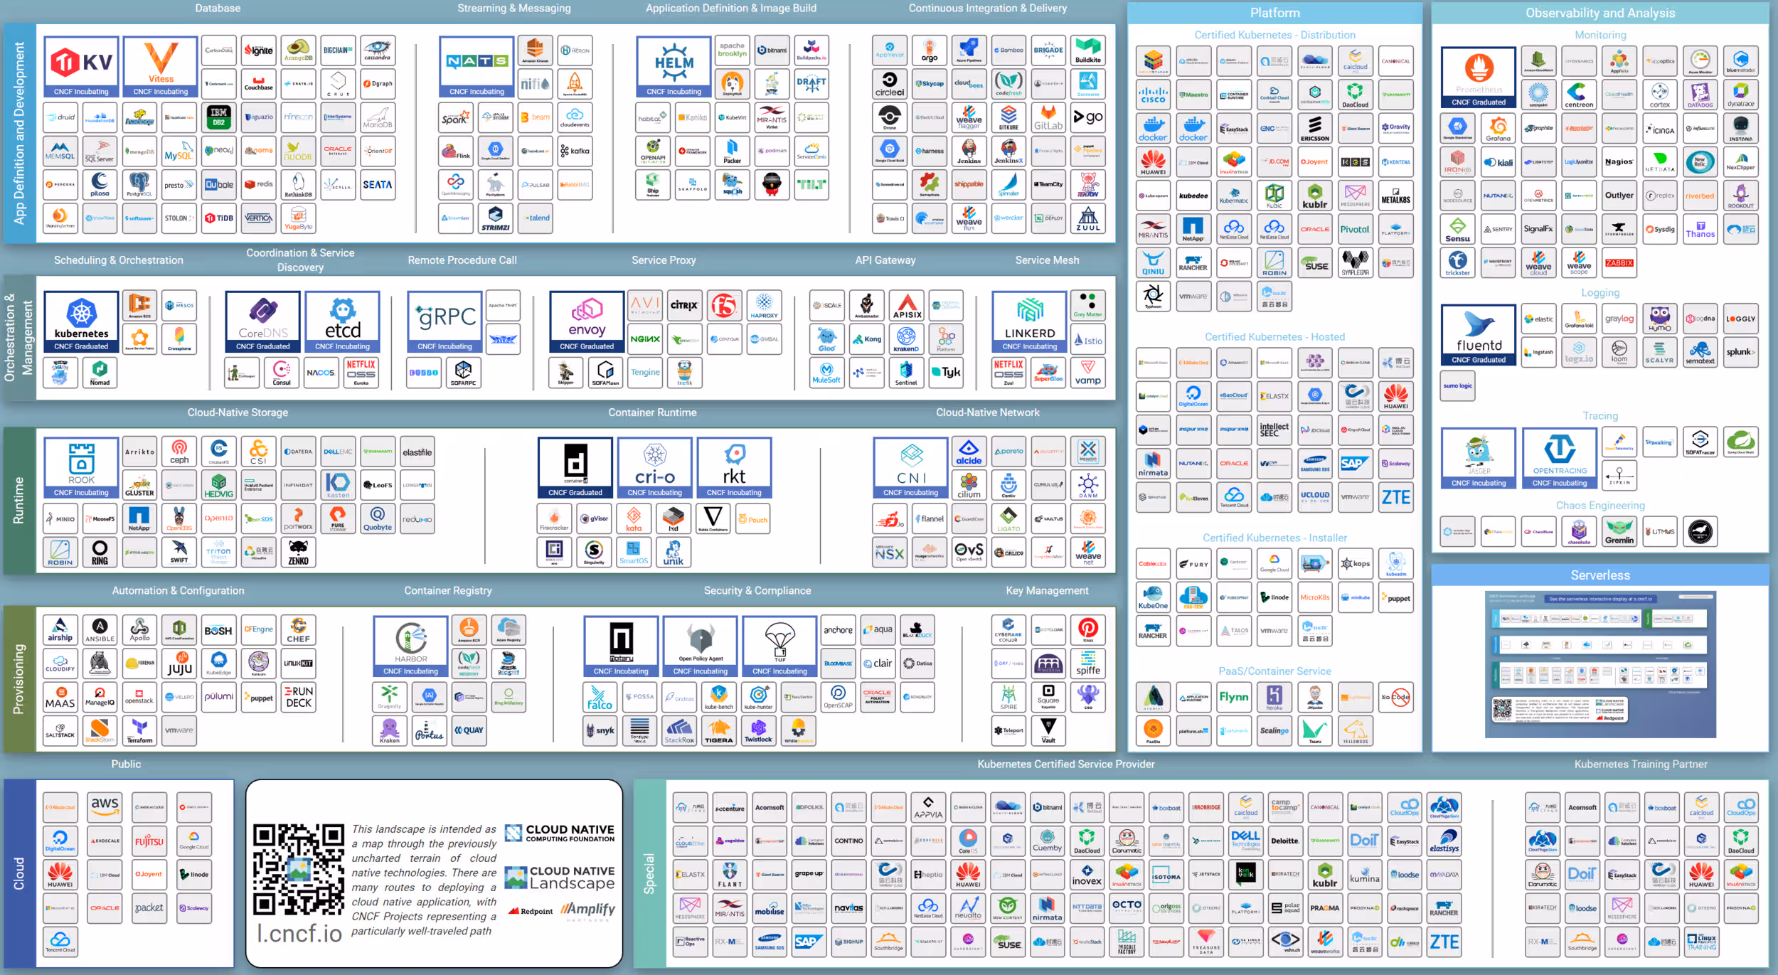Select the Notary security logo
Image resolution: width=1778 pixels, height=975 pixels.
click(x=621, y=646)
